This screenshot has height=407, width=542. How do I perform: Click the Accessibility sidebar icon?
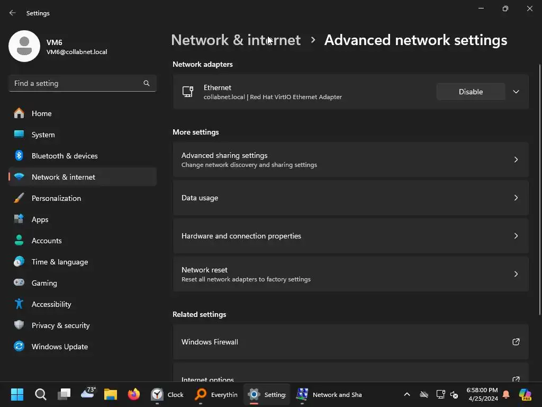19,304
